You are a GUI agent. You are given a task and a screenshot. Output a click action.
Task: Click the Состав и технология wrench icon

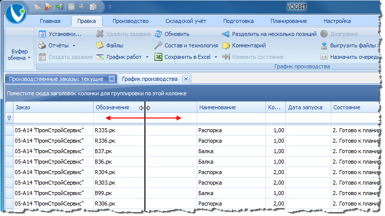[x=158, y=45]
